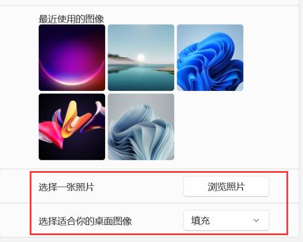Open the 填充 fit dropdown
303x242 pixels.
click(x=226, y=220)
